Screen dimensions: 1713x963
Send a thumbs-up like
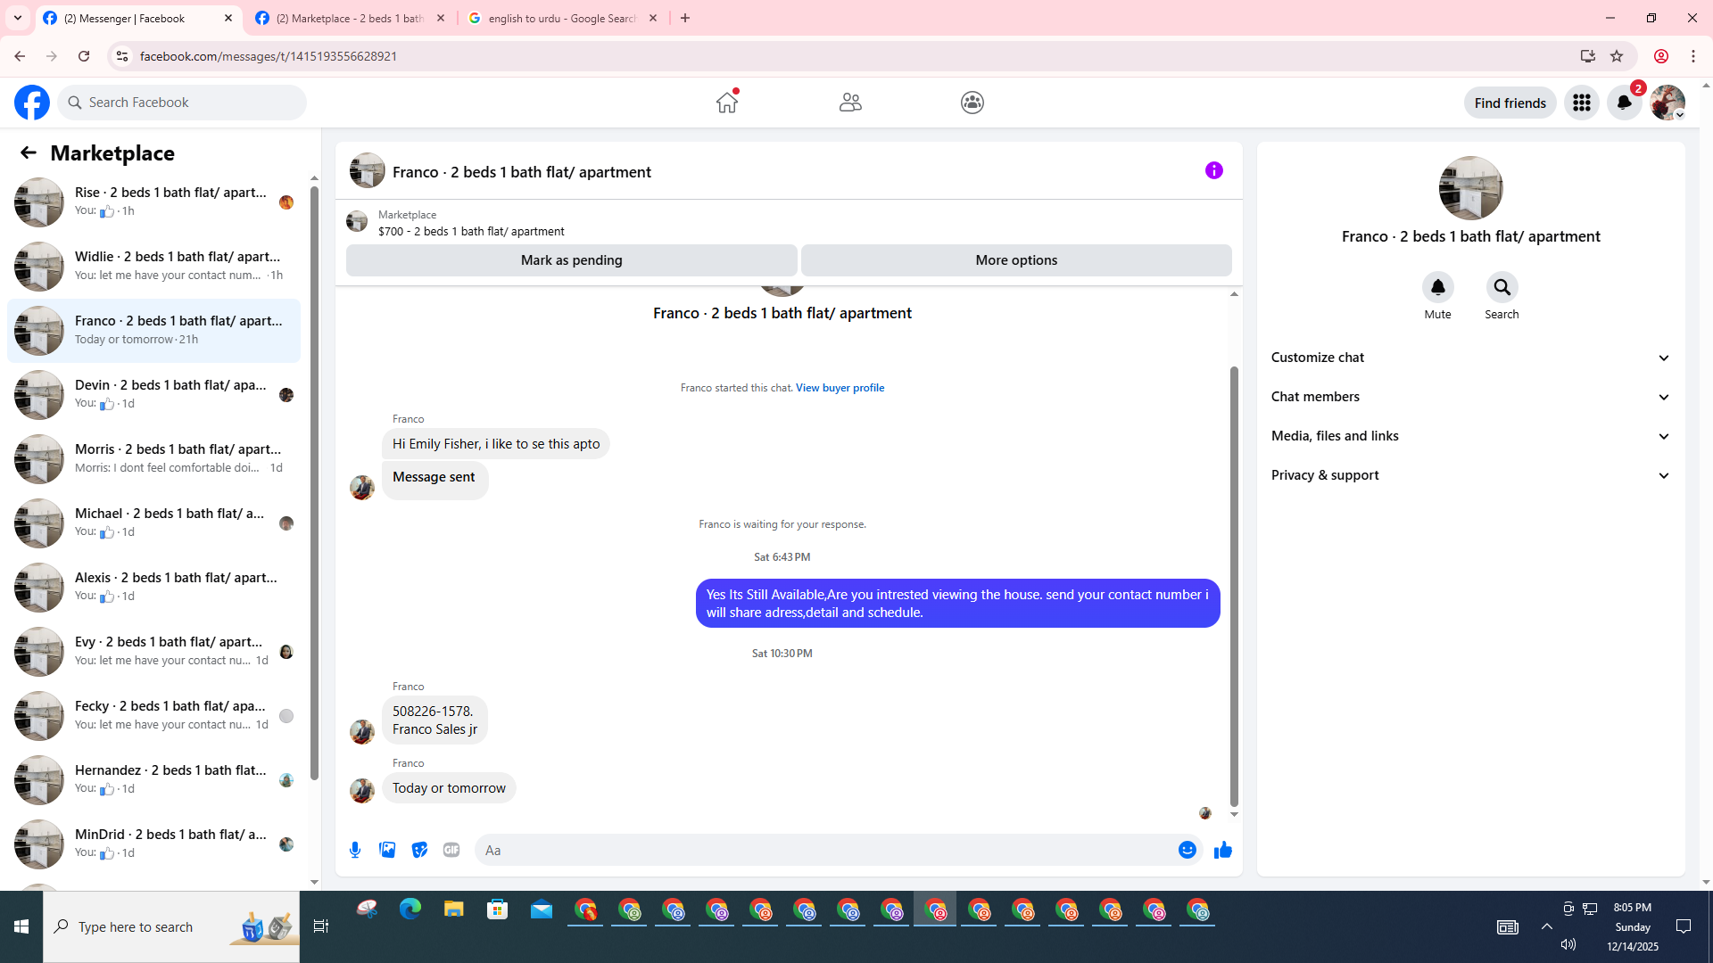coord(1222,850)
